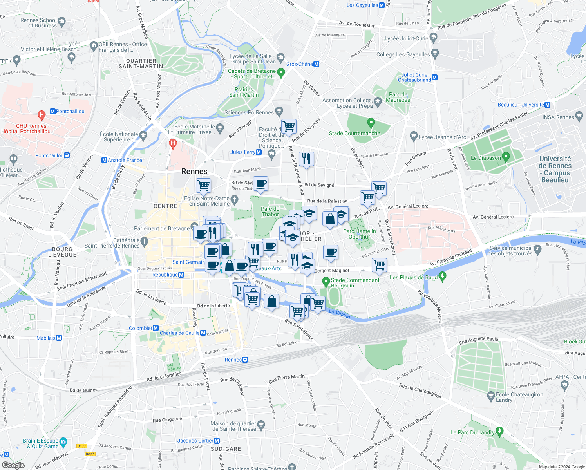The image size is (586, 470).
Task: Select the restaurant marker on Bd de la Duchesse Anne
Action: (306, 159)
